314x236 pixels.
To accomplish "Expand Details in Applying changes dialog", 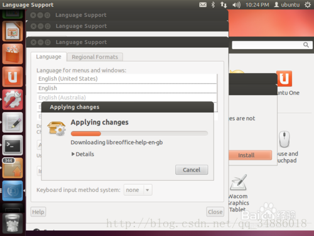I will (x=83, y=154).
